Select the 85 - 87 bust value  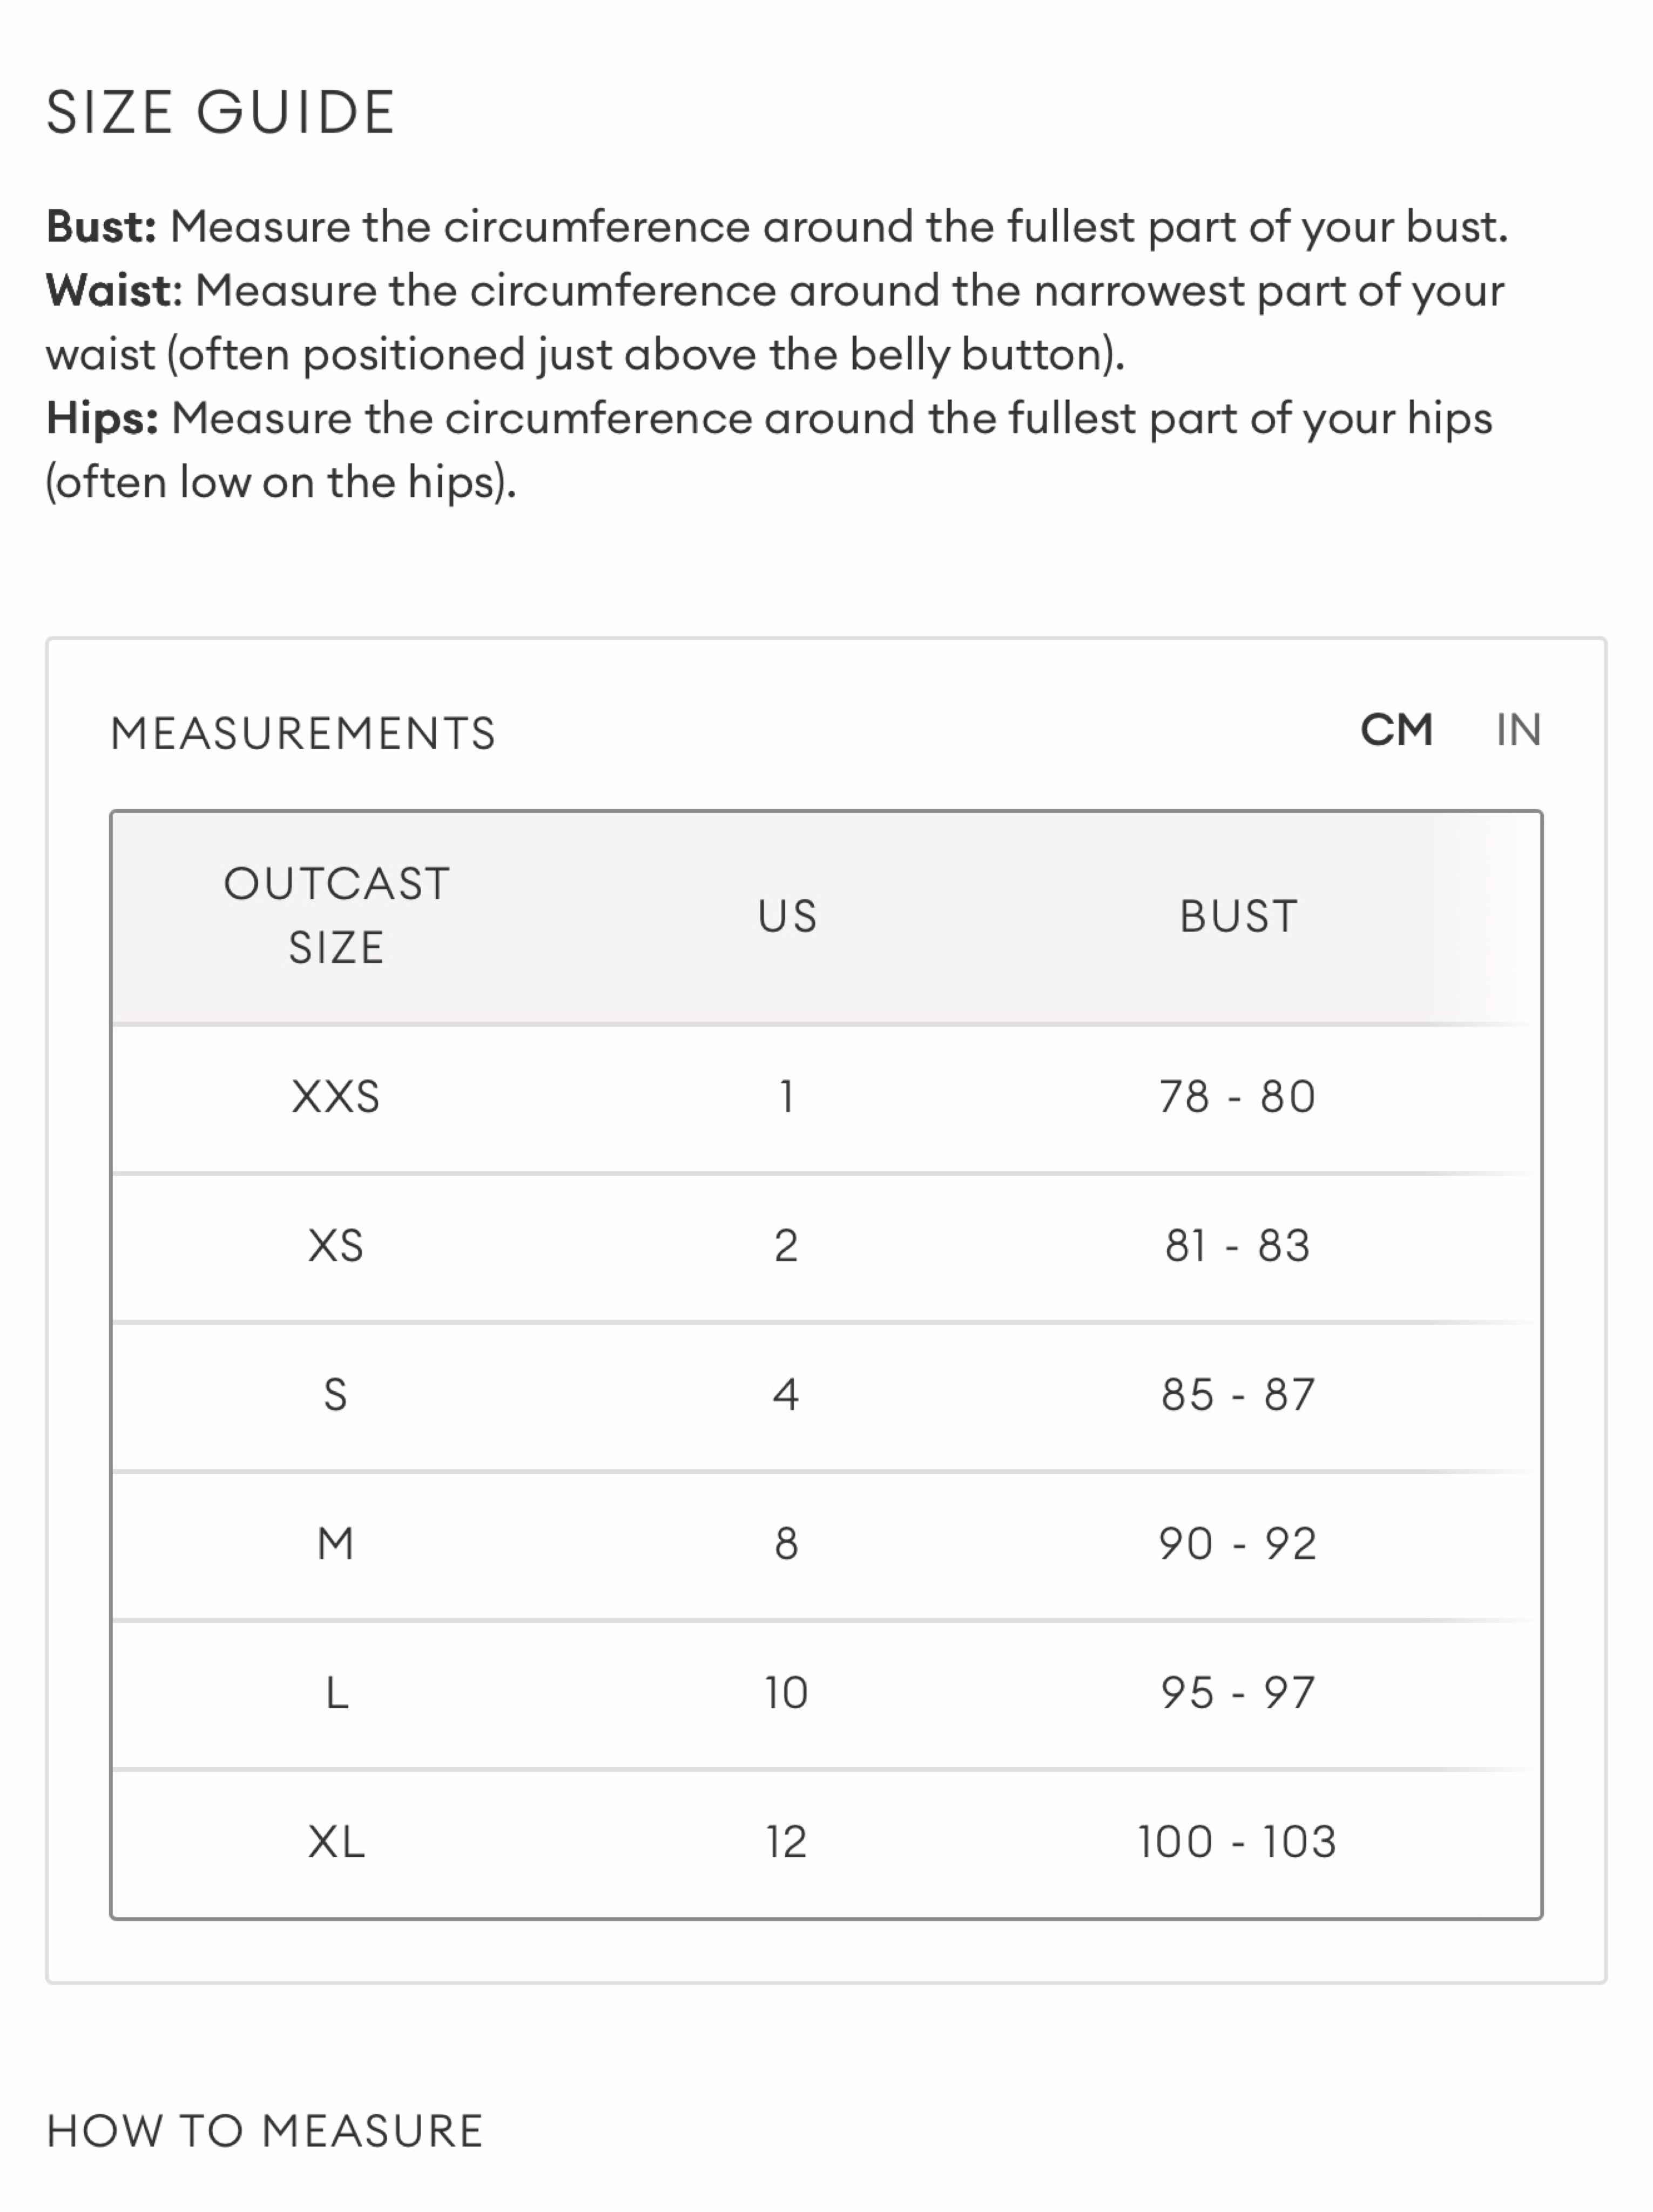(1238, 1395)
